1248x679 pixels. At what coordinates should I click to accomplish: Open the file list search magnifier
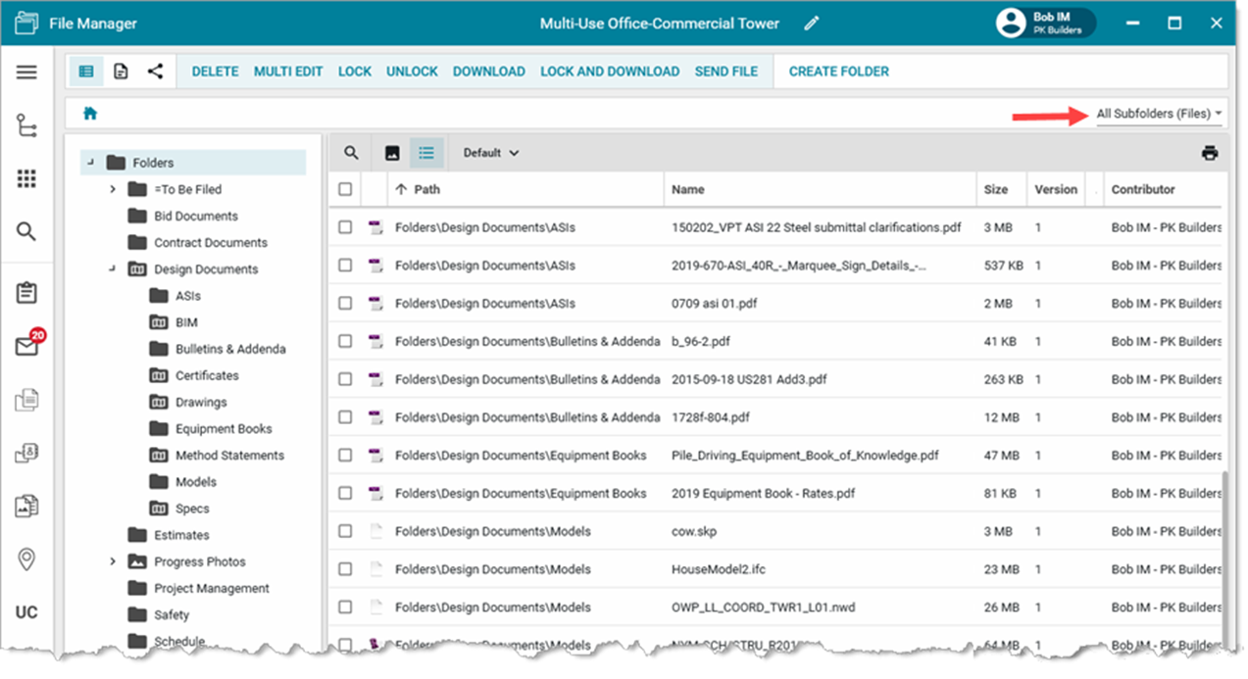351,153
